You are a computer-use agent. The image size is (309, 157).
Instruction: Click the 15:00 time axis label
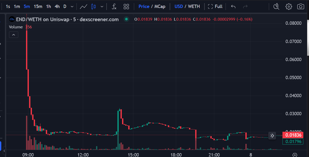(134, 155)
